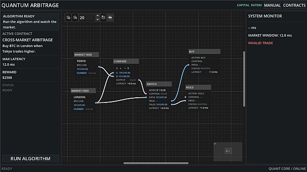Click the Tokyo market feed output port
The height and width of the screenshot is (172, 307).
(x=99, y=67)
